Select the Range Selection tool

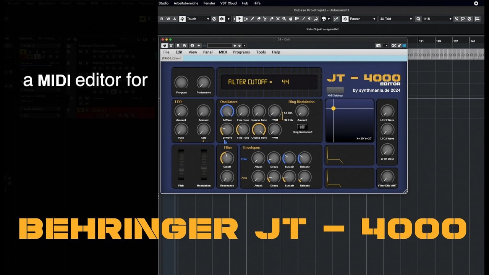point(246,19)
